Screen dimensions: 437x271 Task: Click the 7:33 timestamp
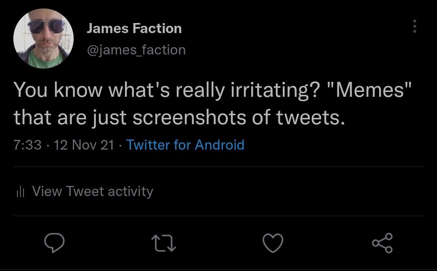(28, 144)
